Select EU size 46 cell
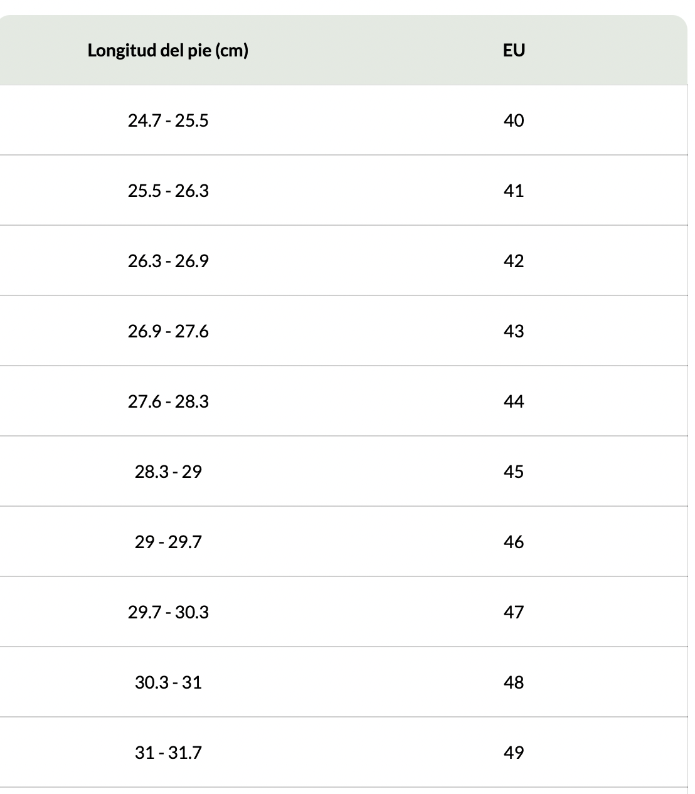 click(514, 542)
